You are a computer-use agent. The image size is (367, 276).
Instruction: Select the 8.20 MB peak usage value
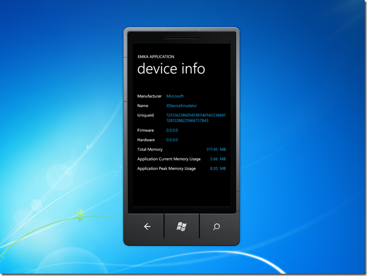(x=218, y=168)
